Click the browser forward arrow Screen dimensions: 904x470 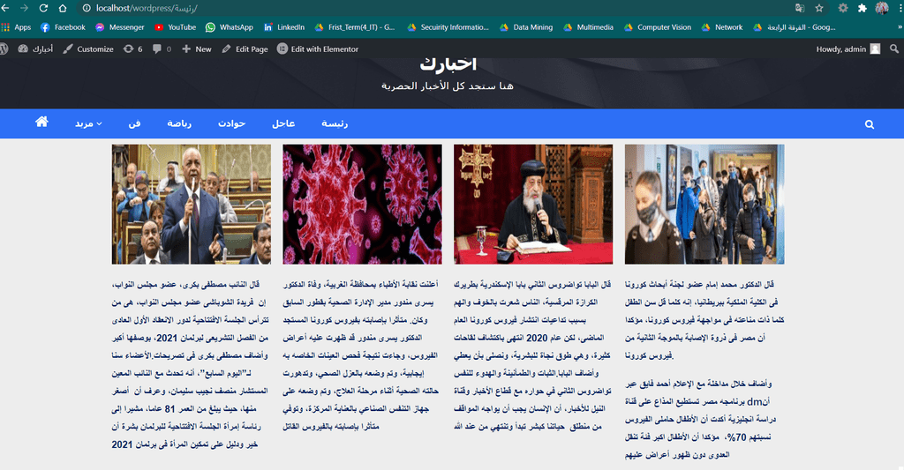click(x=24, y=8)
